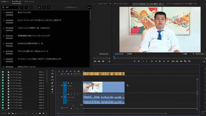This screenshot has height=116, width=206.
Task: Go to next search result arrow
Action: 26,7
